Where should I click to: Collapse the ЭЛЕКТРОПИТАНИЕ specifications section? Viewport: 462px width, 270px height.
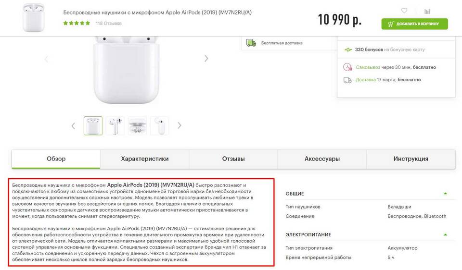(445, 235)
